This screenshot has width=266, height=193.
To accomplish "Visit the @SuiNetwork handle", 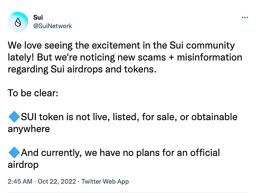I will [x=52, y=26].
